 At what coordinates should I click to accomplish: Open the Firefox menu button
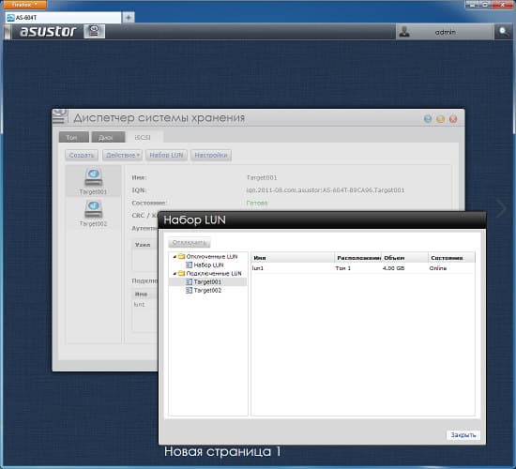tap(24, 5)
